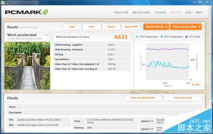
Task: Select the Web Browsing - Amazonia row
Action: 92,49
